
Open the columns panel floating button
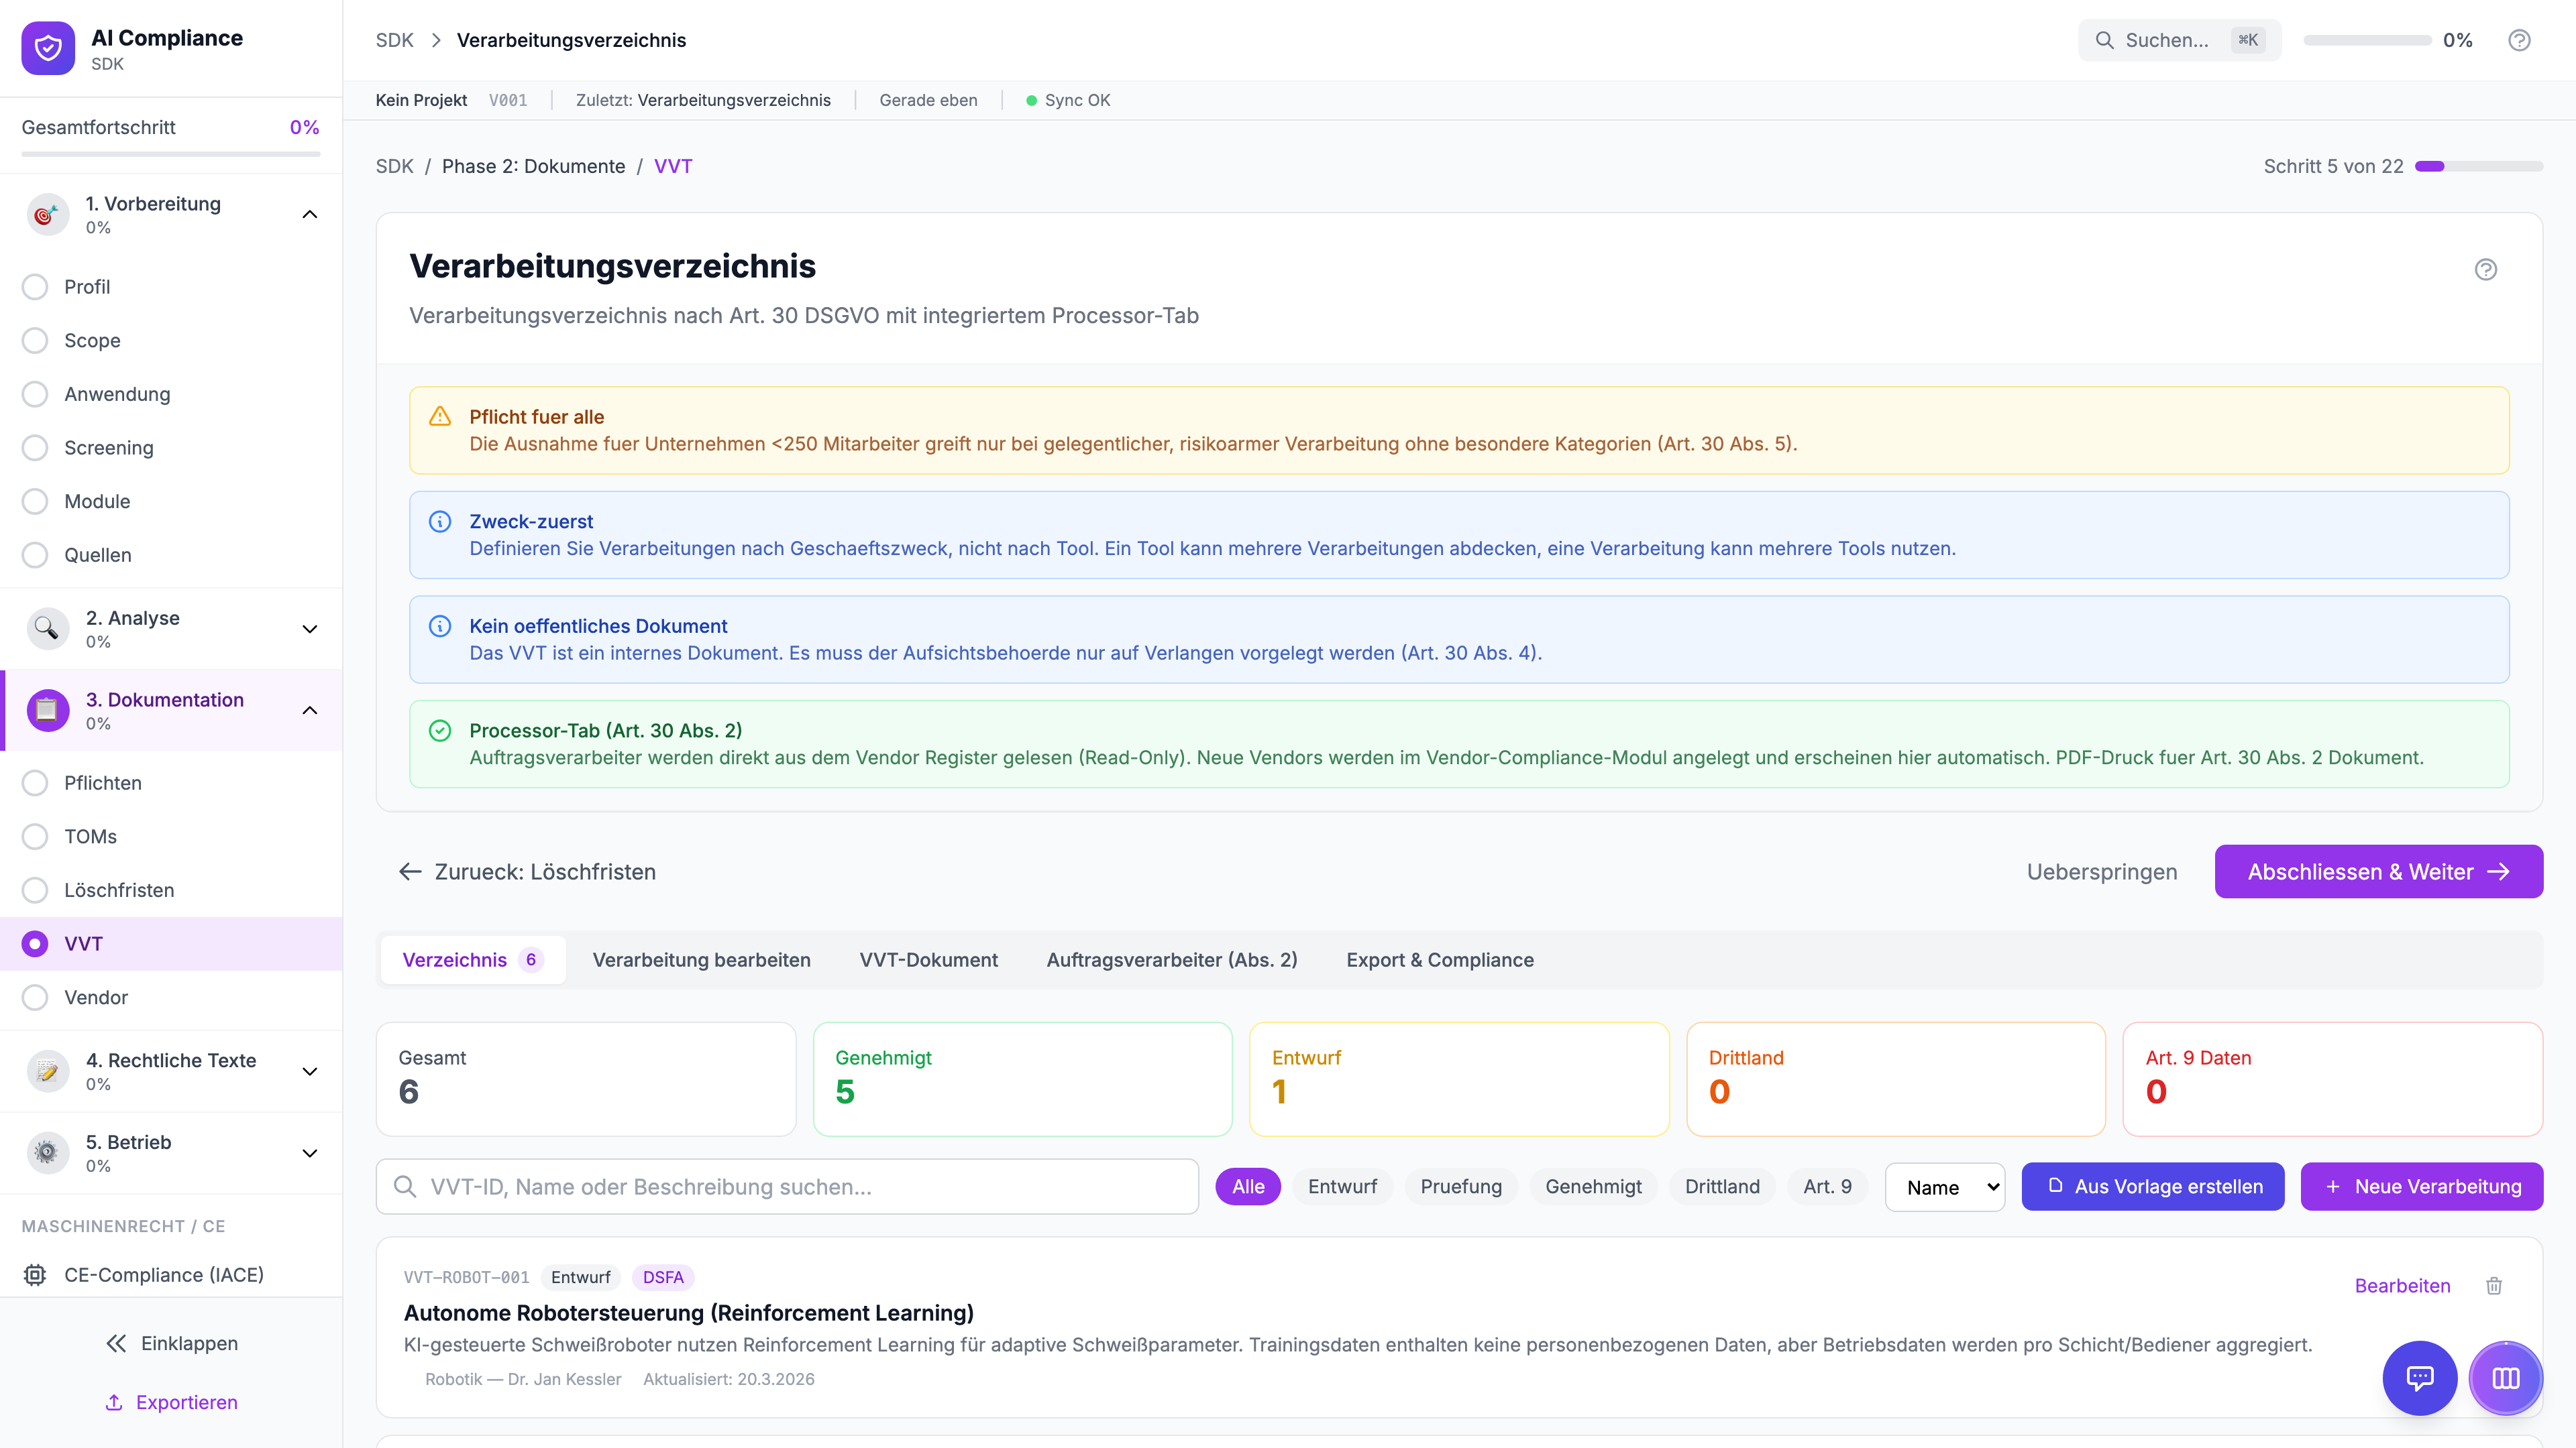coord(2505,1378)
